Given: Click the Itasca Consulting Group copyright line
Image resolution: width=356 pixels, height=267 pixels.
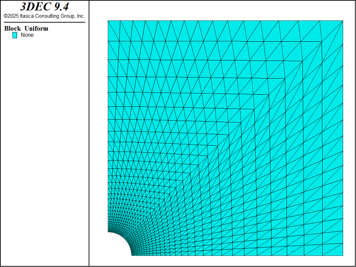Looking at the screenshot, I should point(44,16).
